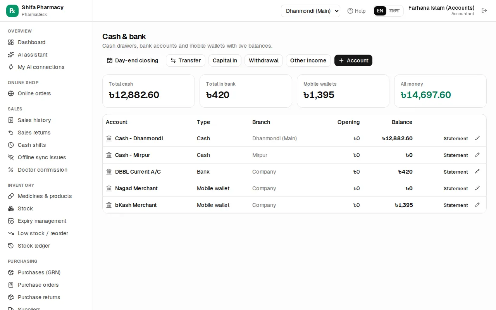Open Sales returns page
Viewport: 496px width, 310px height.
[x=46, y=133]
